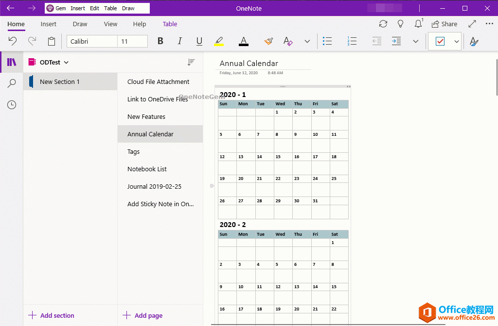Screen dimensions: 498x326
Task: Toggle italic formatting
Action: pyautogui.click(x=179, y=41)
